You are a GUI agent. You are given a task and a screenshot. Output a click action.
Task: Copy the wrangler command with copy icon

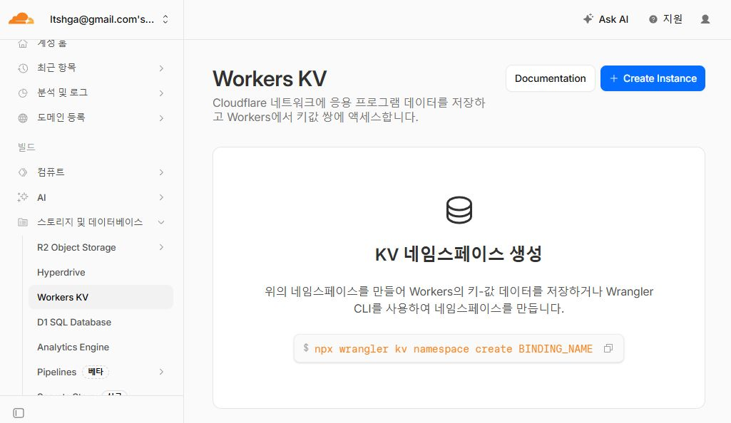point(608,348)
